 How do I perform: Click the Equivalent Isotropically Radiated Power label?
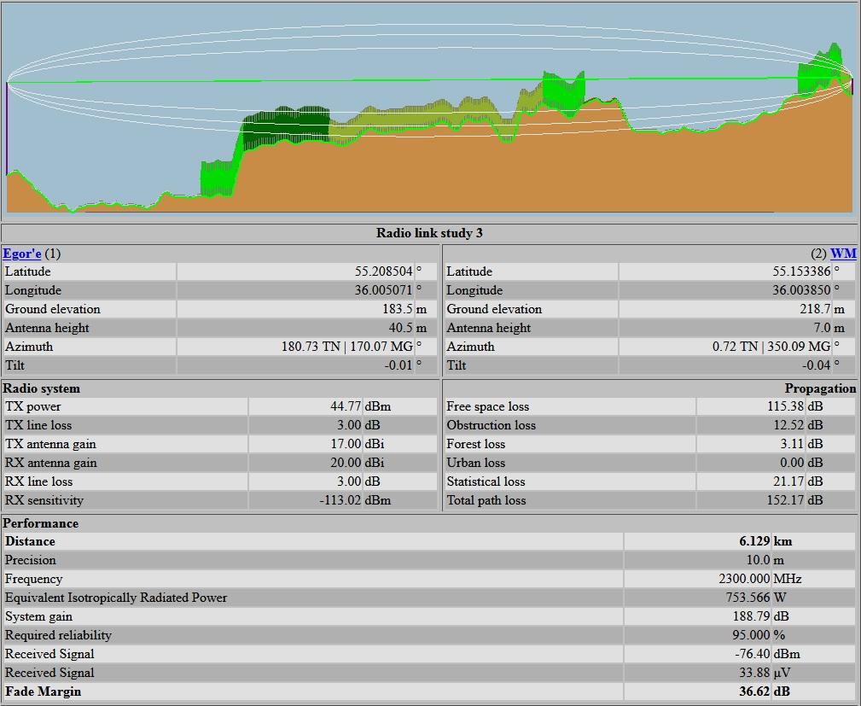click(x=116, y=598)
